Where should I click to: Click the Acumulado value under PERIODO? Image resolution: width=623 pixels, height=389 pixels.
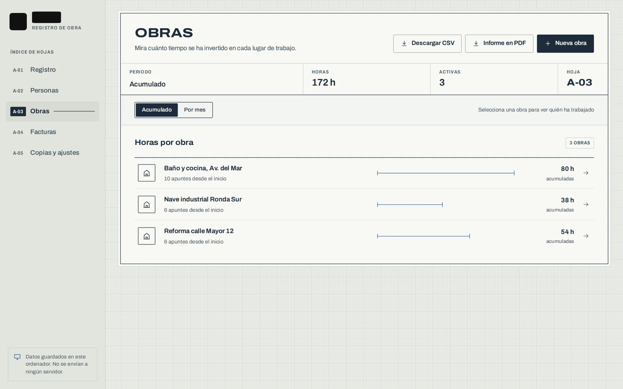click(x=147, y=84)
